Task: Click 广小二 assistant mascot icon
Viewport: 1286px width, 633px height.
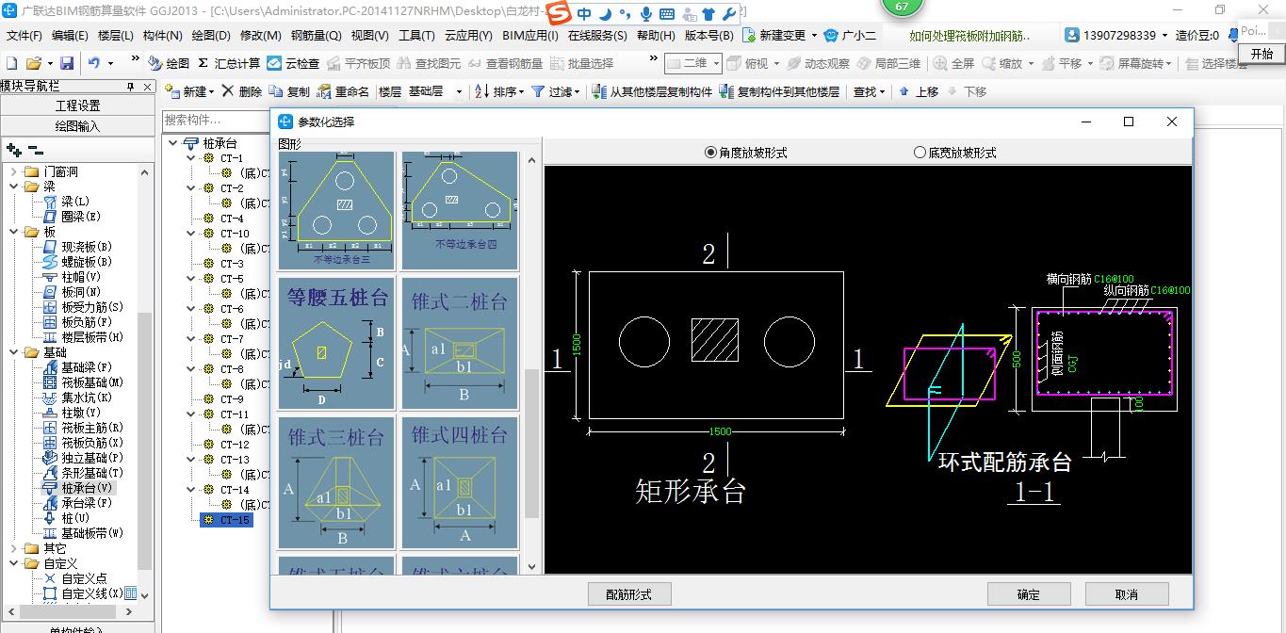Action: click(831, 35)
